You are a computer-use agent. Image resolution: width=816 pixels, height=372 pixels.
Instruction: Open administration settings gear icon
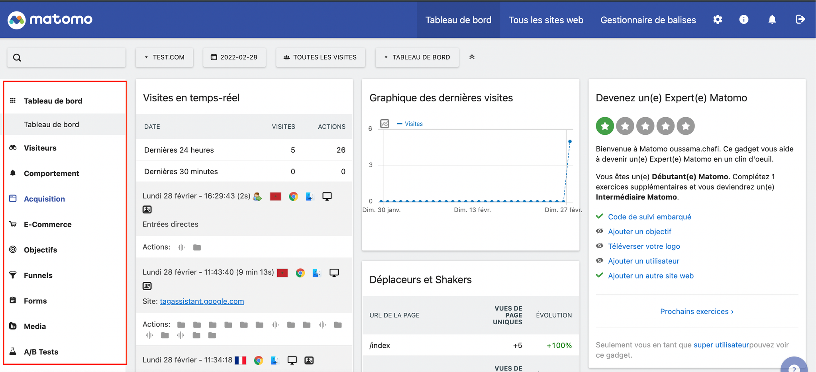(x=718, y=19)
